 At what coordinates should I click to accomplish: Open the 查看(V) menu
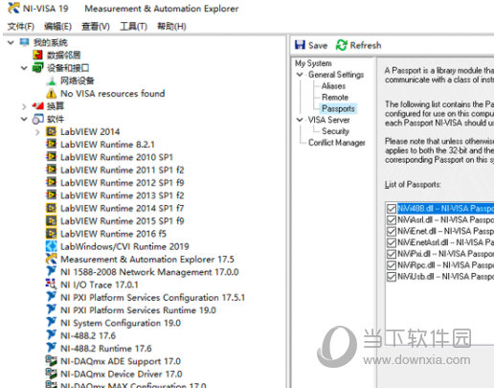click(96, 26)
